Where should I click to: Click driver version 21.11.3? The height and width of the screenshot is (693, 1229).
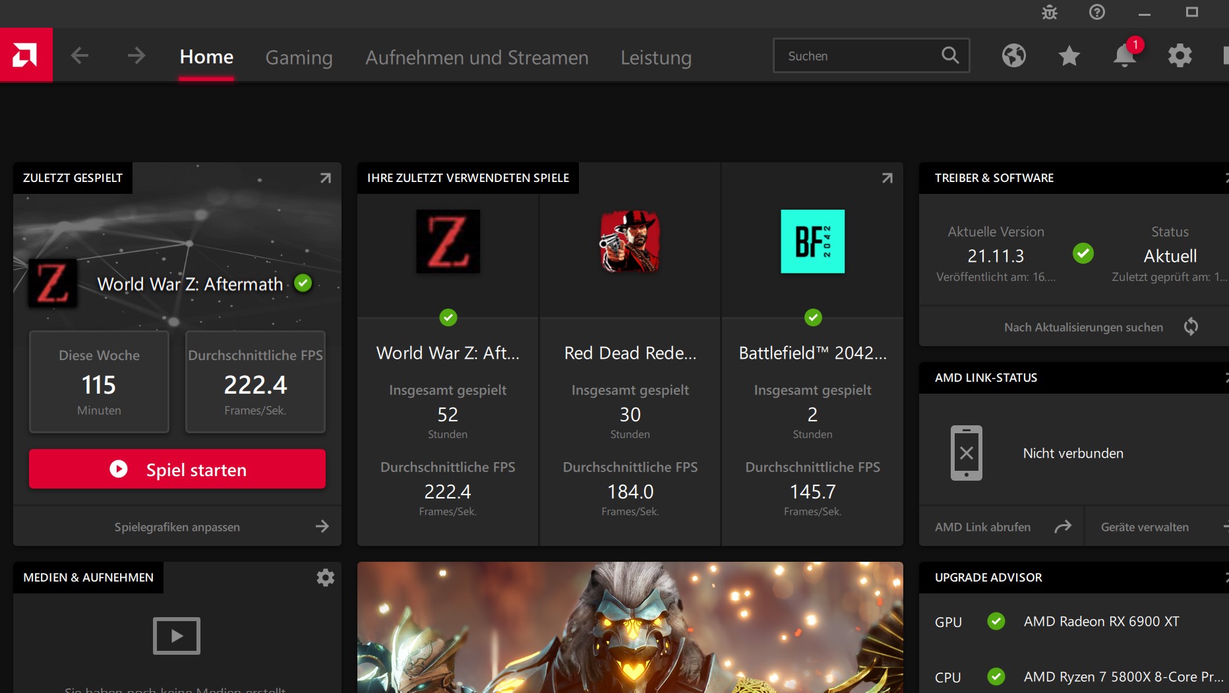(996, 256)
